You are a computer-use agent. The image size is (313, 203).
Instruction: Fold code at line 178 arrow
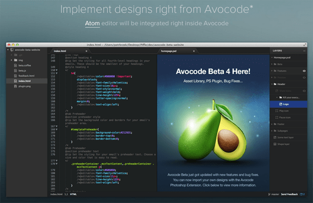pos(57,164)
